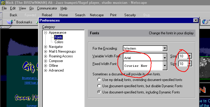
Task: Click the globe icon beside Preferences dialog
Action: pos(205,22)
